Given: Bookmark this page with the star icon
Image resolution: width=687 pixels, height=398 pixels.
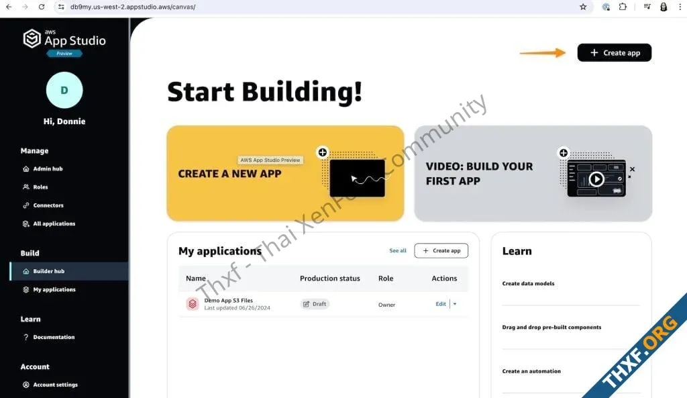Looking at the screenshot, I should pyautogui.click(x=583, y=7).
